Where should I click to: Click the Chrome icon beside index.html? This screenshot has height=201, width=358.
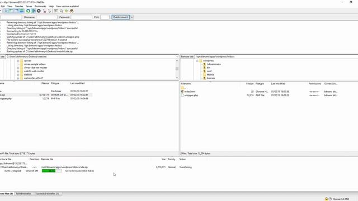click(x=182, y=92)
